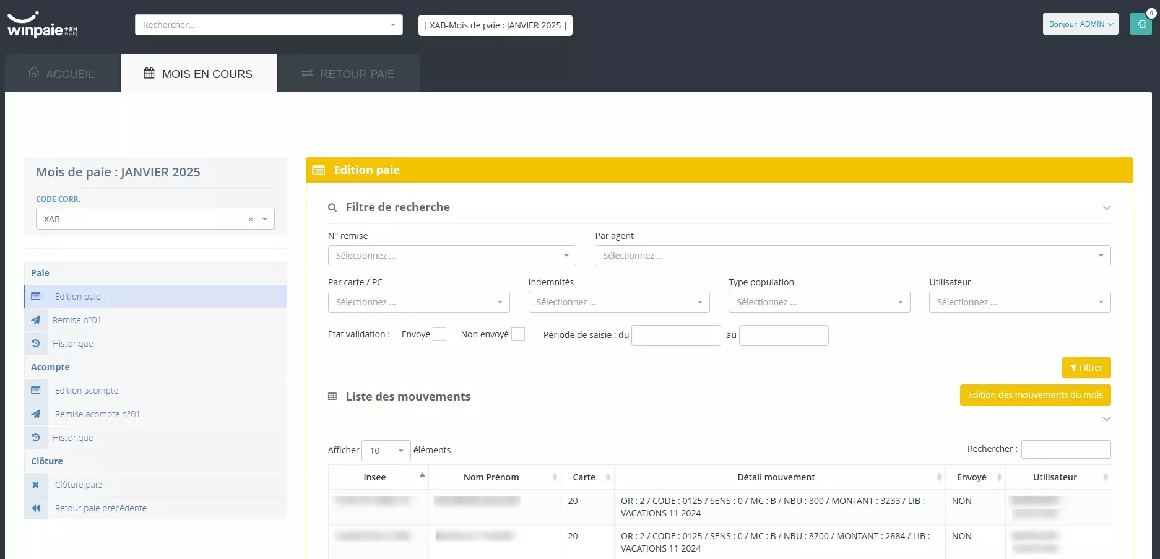This screenshot has height=559, width=1160.
Task: Open the Par carte / PC dropdown
Action: coord(418,302)
